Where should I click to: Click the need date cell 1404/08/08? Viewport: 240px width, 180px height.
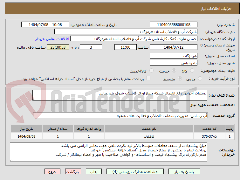[x=26, y=136]
